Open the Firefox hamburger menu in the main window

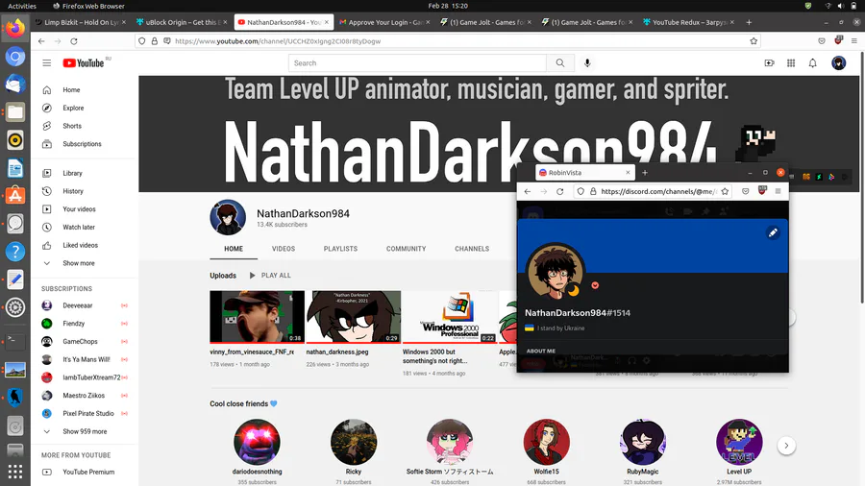(854, 40)
